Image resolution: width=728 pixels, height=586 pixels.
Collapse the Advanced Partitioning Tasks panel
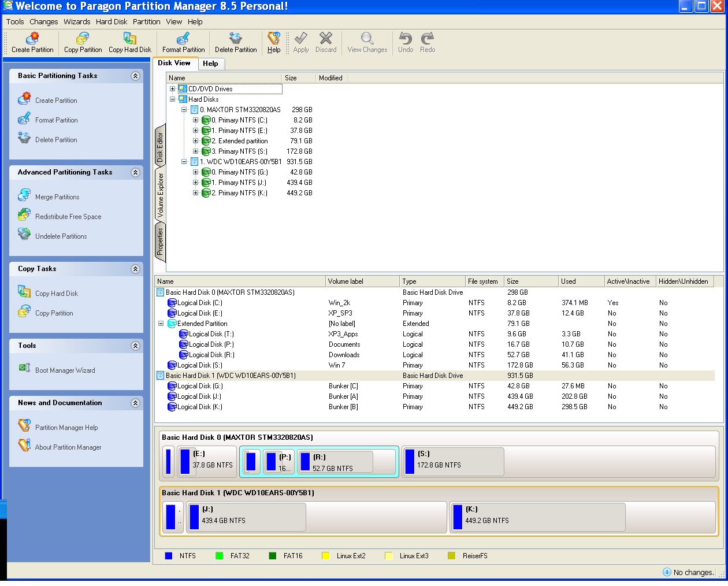135,172
